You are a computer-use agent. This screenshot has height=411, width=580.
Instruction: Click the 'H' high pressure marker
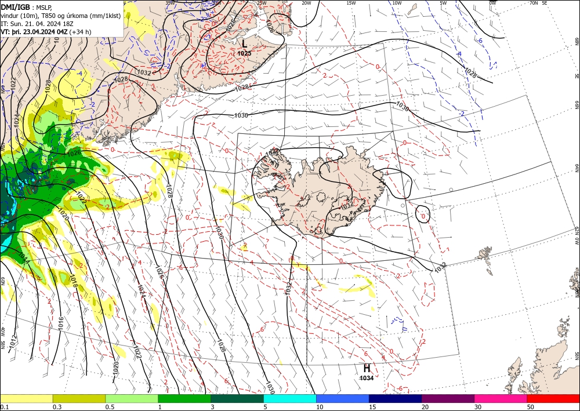367,369
